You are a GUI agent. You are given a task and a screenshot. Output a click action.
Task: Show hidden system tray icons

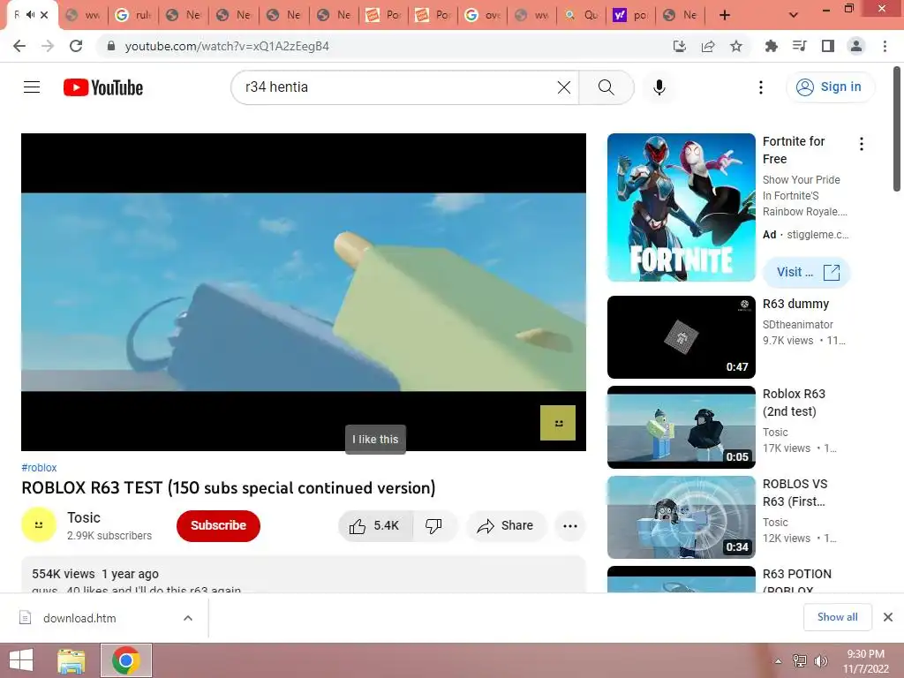coord(778,660)
